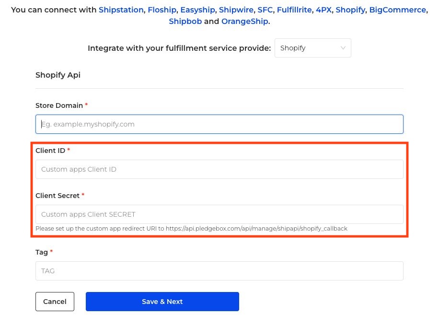Click into the Client ID field

pos(219,169)
